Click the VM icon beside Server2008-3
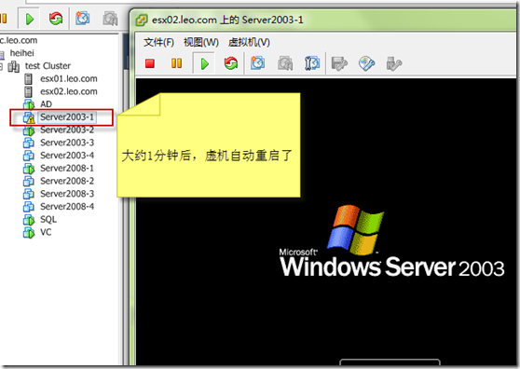520x369 pixels. point(29,194)
